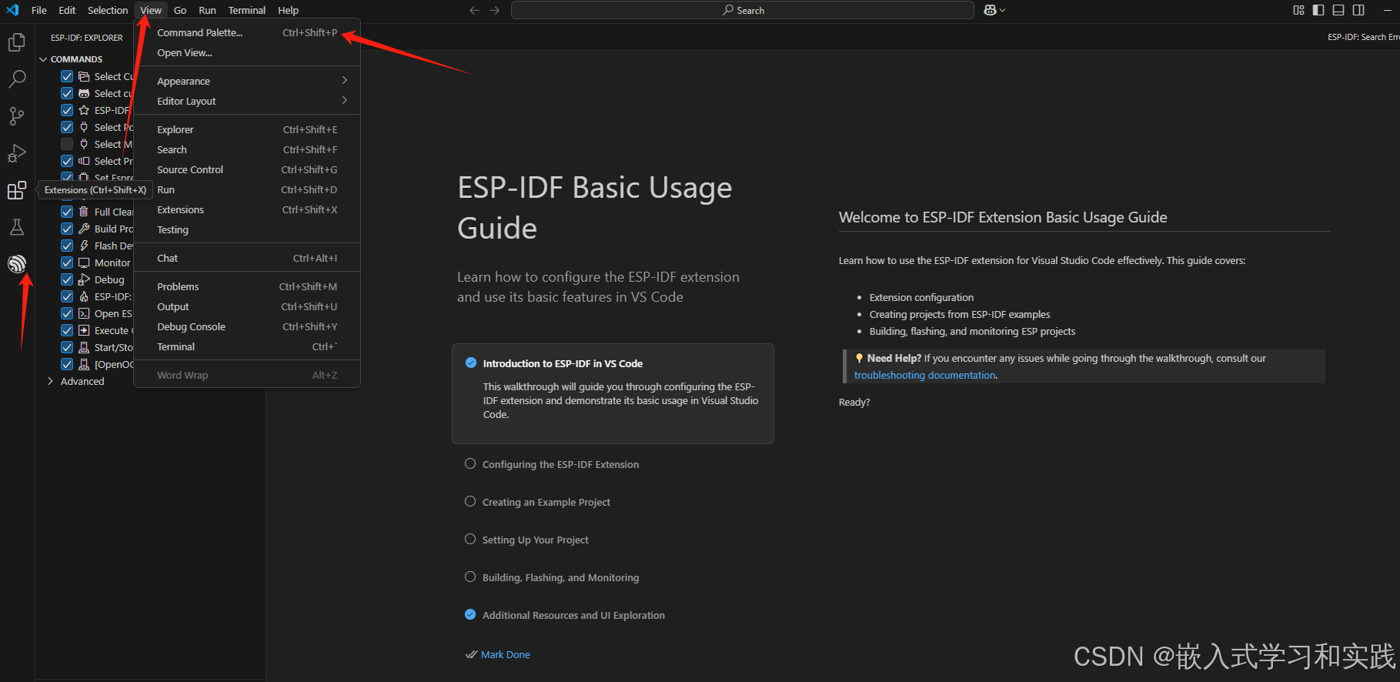Image resolution: width=1400 pixels, height=682 pixels.
Task: Toggle the bottom panel layout icon
Action: pos(1338,10)
